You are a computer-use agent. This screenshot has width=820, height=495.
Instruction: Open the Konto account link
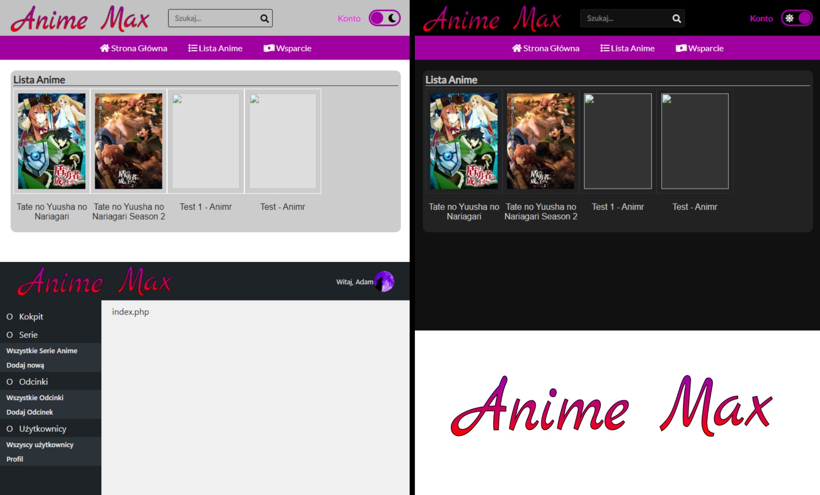[349, 18]
